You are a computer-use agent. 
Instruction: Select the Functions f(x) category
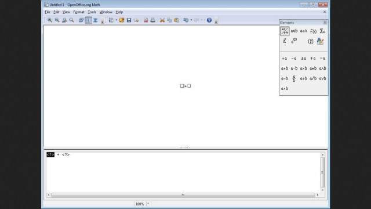click(x=313, y=31)
